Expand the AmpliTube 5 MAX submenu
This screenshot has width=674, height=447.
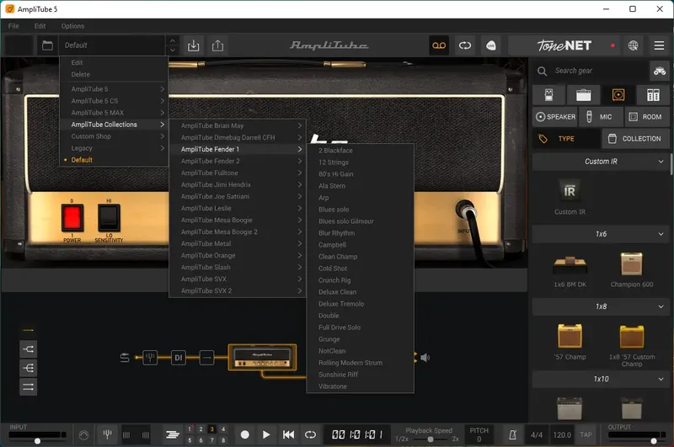click(x=114, y=113)
